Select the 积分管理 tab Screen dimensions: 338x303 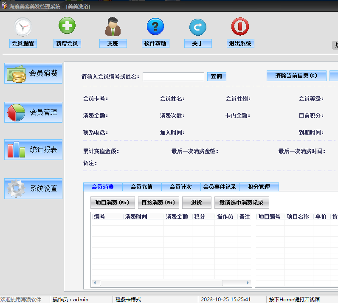(x=259, y=187)
